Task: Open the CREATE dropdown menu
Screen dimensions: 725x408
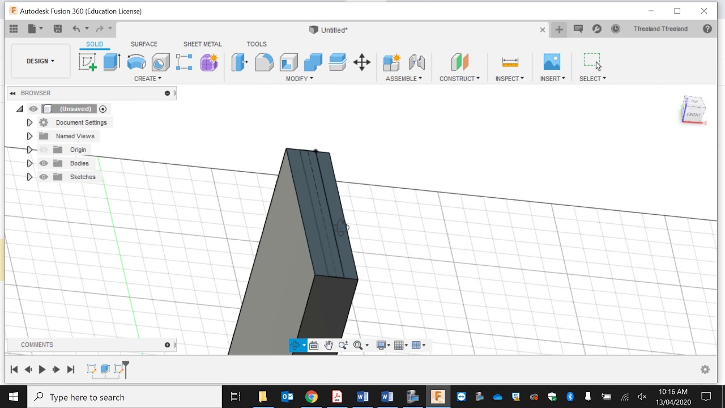Action: click(148, 79)
